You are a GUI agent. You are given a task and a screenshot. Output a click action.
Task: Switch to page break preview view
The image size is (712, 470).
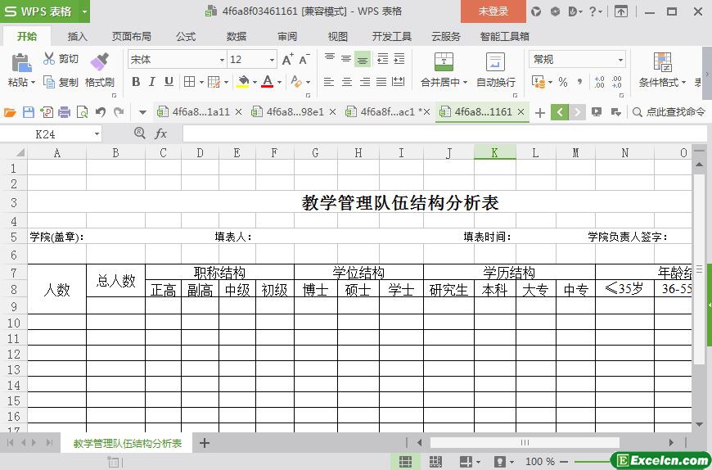pos(435,461)
